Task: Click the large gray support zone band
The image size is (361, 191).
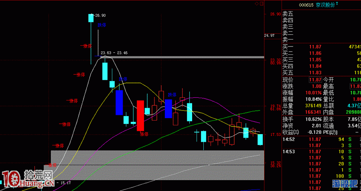Action: tap(157, 165)
